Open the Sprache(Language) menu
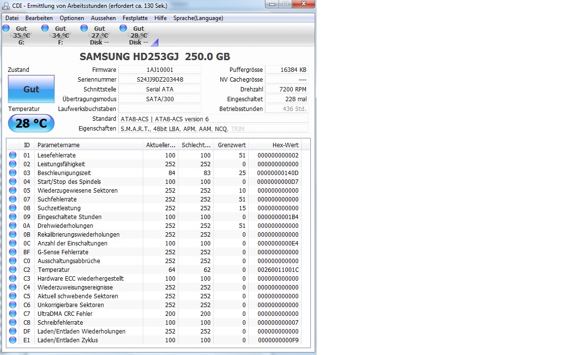 coord(198,18)
